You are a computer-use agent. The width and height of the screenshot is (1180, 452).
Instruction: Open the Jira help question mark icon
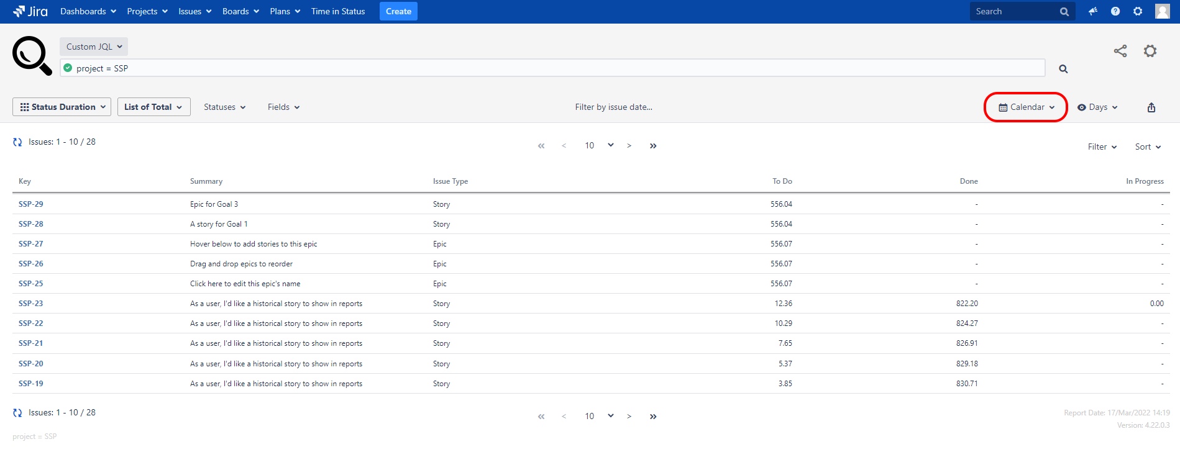(1115, 11)
